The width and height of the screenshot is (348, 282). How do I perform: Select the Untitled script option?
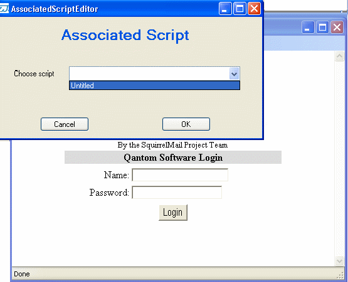[x=154, y=86]
